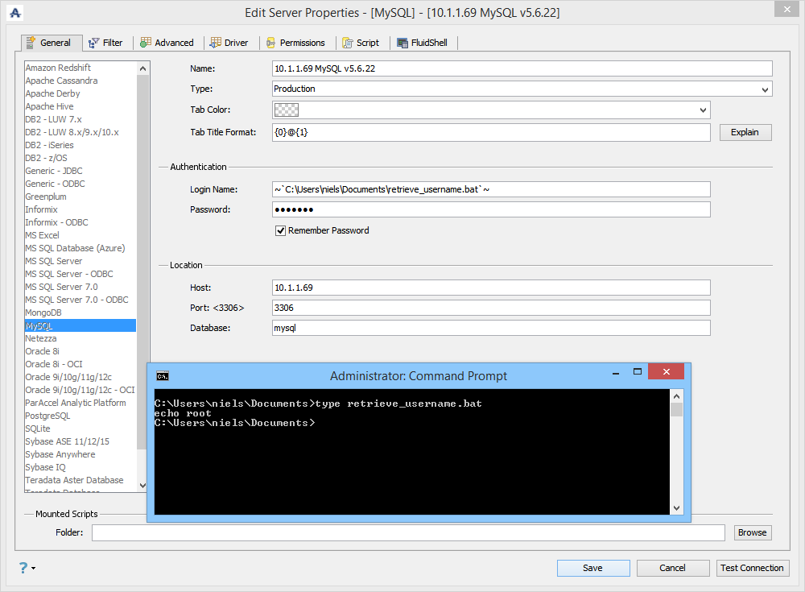The image size is (805, 592).
Task: Select MongoDB from the database type list
Action: [x=43, y=313]
